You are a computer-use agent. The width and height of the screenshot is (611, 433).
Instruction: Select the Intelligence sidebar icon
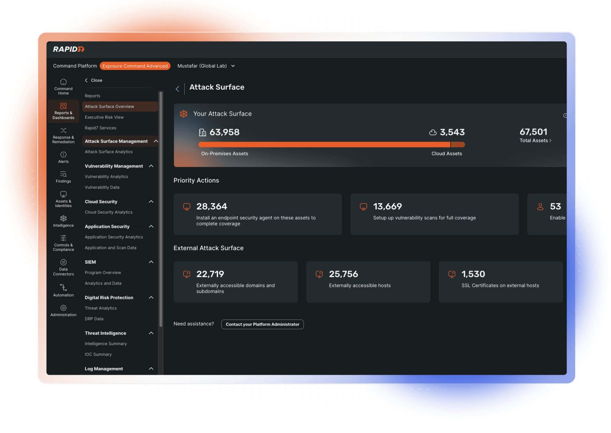tap(63, 221)
